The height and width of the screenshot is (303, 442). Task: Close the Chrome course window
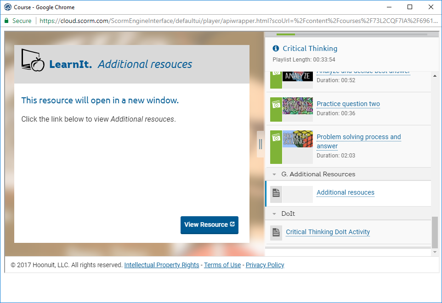point(431,7)
